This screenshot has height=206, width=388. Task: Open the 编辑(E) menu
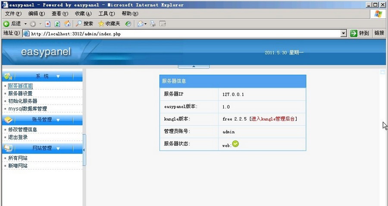37,14
